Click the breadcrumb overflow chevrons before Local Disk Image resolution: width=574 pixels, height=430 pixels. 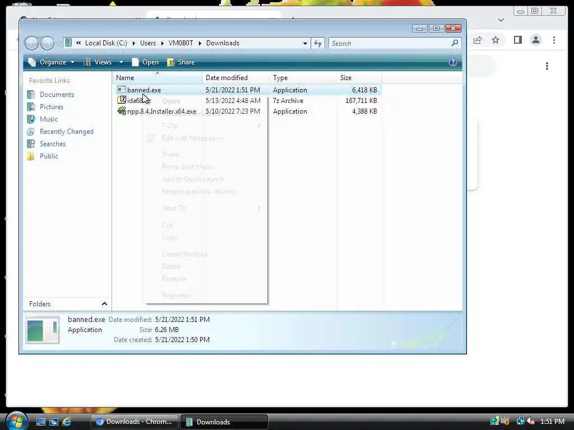(78, 43)
